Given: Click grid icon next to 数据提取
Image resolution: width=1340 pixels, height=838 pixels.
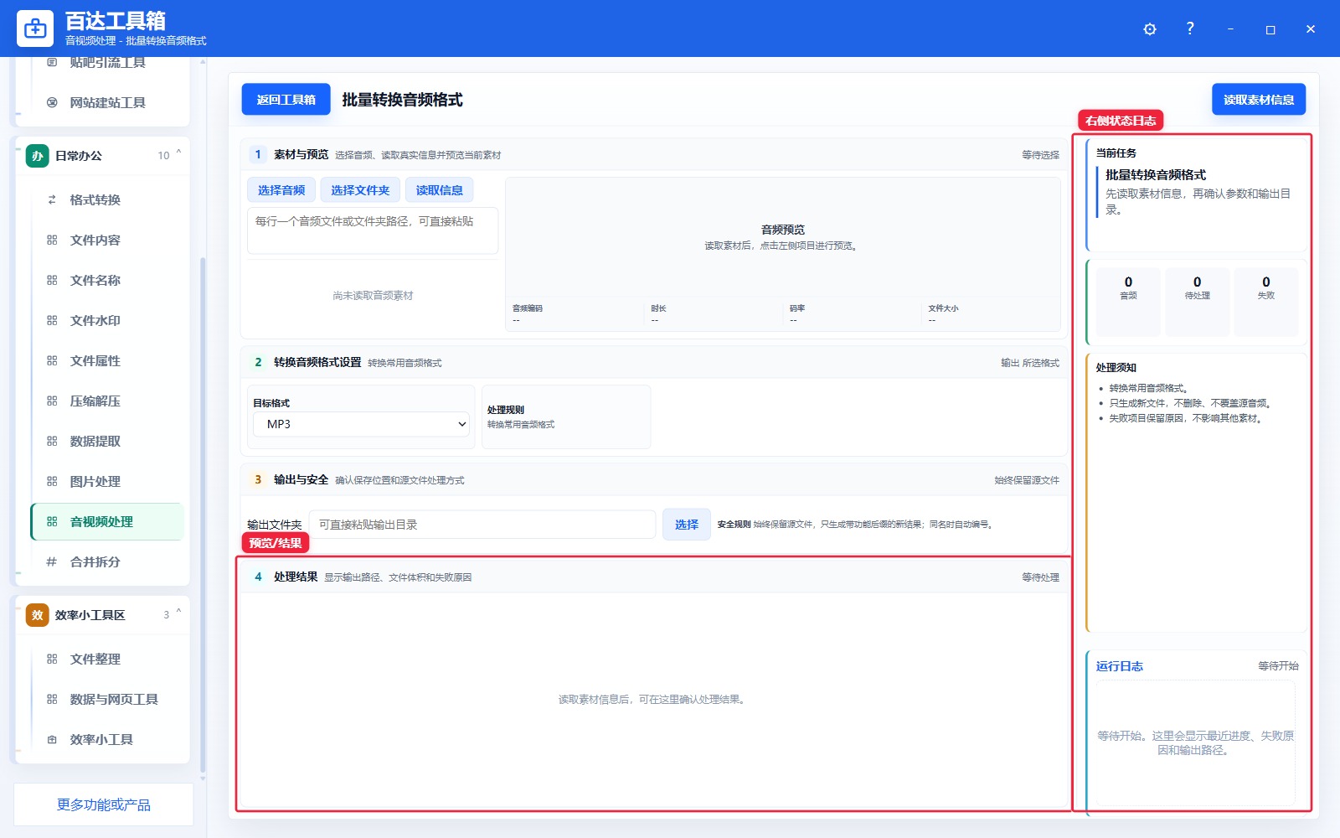Looking at the screenshot, I should (x=52, y=441).
